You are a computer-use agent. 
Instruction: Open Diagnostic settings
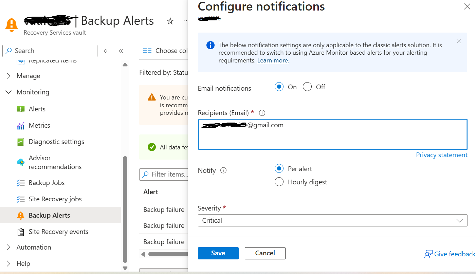tap(56, 142)
